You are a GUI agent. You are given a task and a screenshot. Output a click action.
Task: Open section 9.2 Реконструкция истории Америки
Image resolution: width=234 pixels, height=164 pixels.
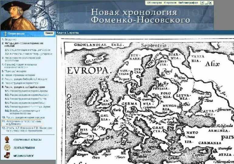pyautogui.click(x=27, y=95)
